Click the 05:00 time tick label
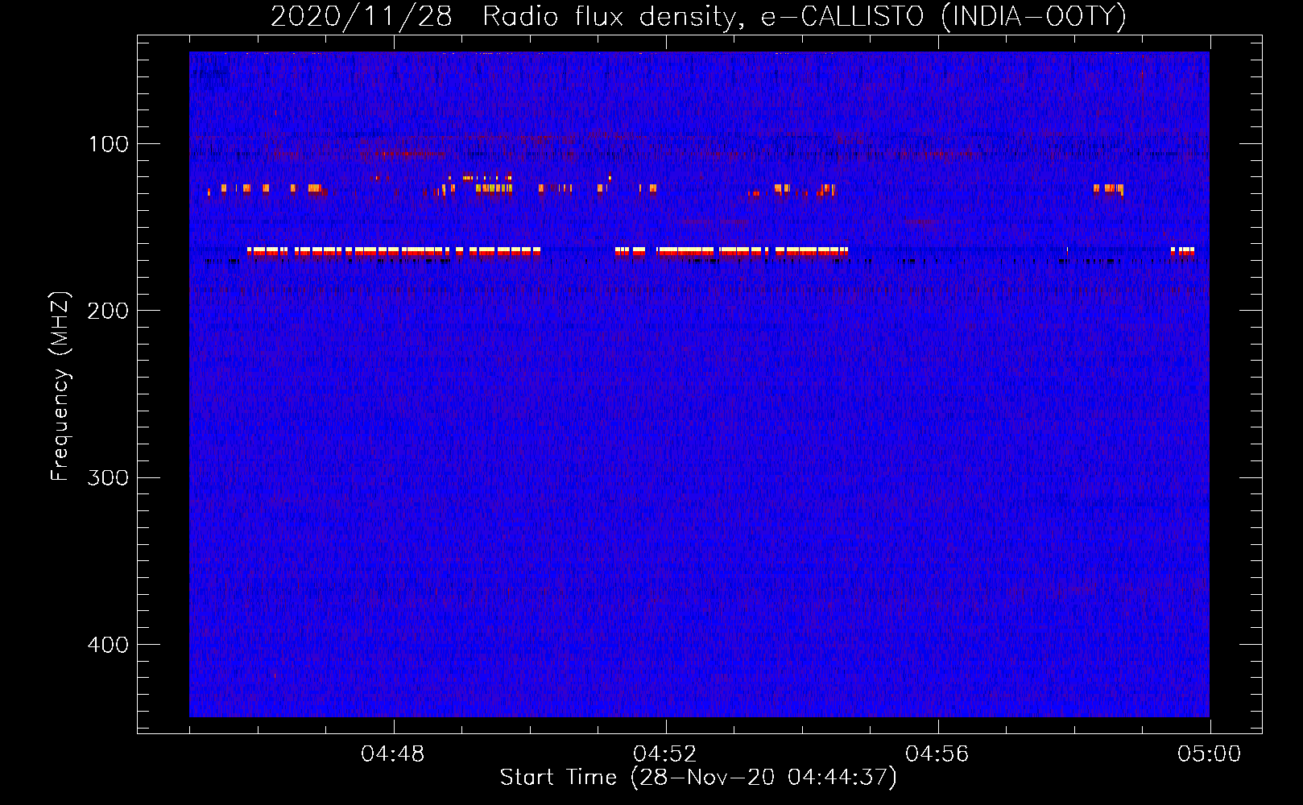 coord(1210,754)
